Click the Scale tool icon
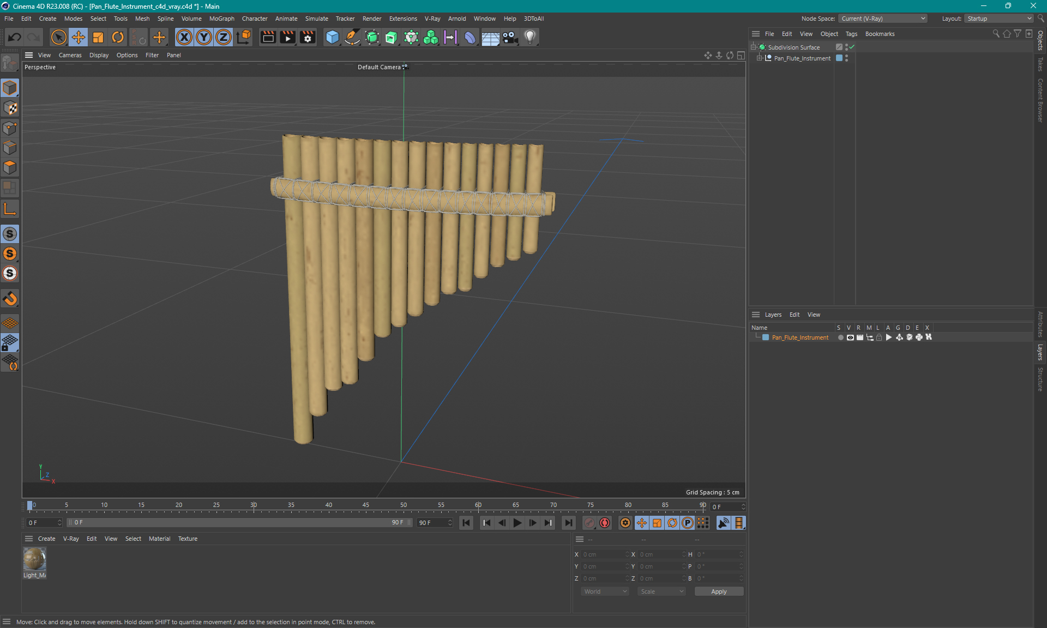This screenshot has width=1047, height=628. tap(98, 37)
